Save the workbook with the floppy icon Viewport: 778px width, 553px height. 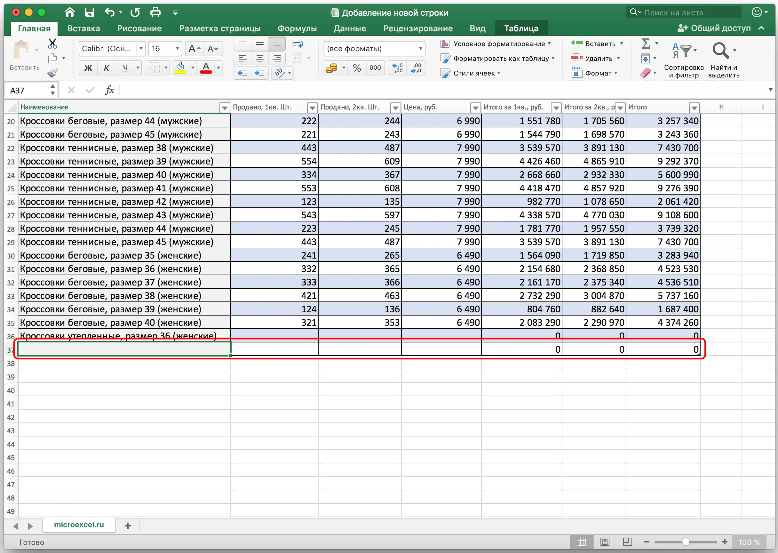[x=90, y=12]
